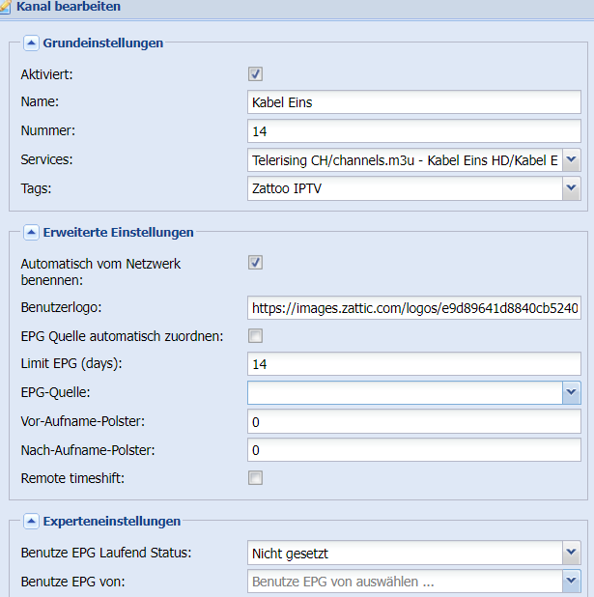
Task: Enable the Remote timeshift checkbox
Action: click(x=255, y=478)
